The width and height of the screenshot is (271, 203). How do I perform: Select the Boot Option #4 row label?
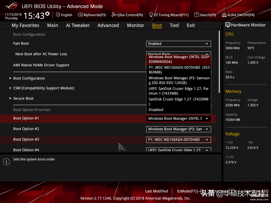pos(26,150)
